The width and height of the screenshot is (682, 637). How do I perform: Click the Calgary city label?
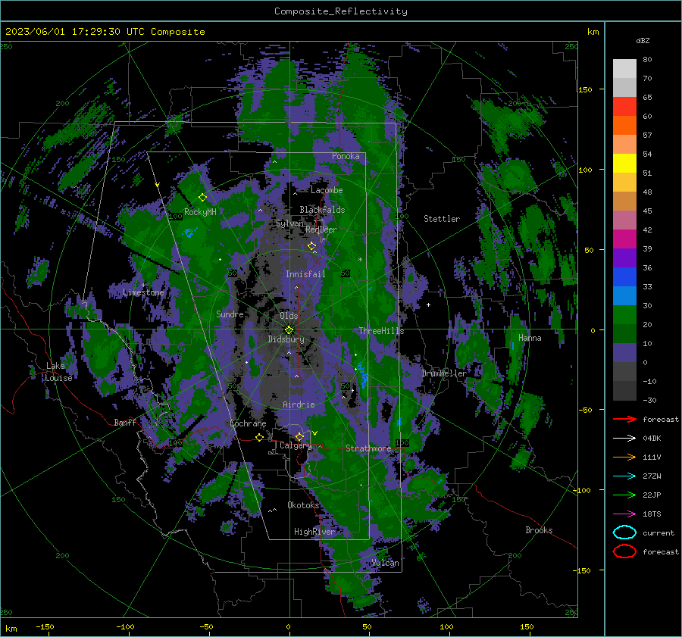point(296,445)
